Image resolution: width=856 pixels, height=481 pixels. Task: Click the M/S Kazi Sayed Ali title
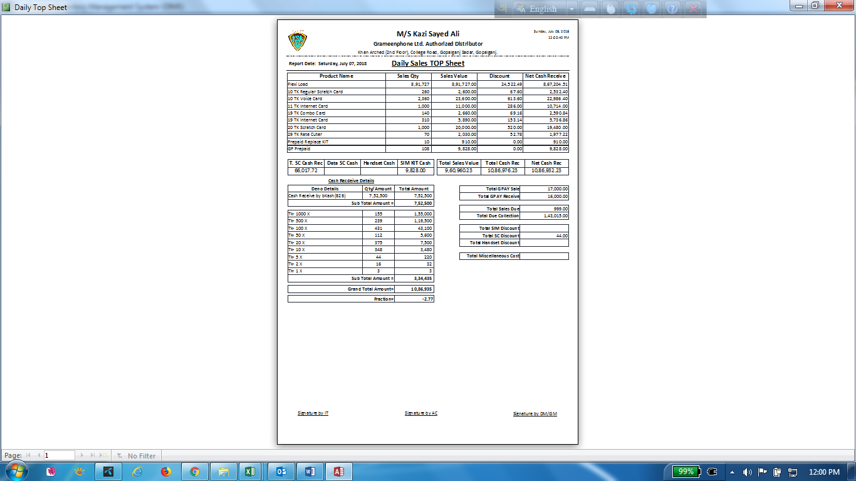(x=428, y=34)
